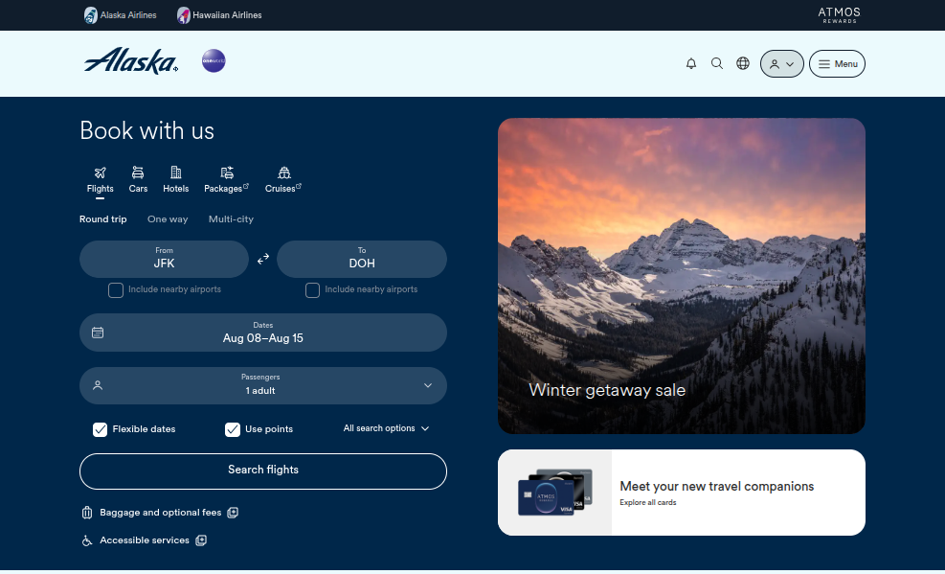This screenshot has height=574, width=945.
Task: Click the credit cards image
Action: (555, 492)
